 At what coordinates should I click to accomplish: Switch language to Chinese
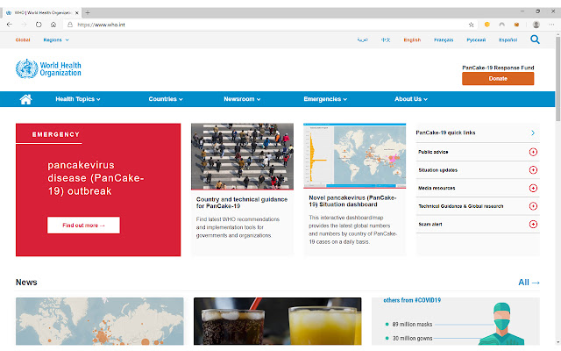(x=386, y=39)
